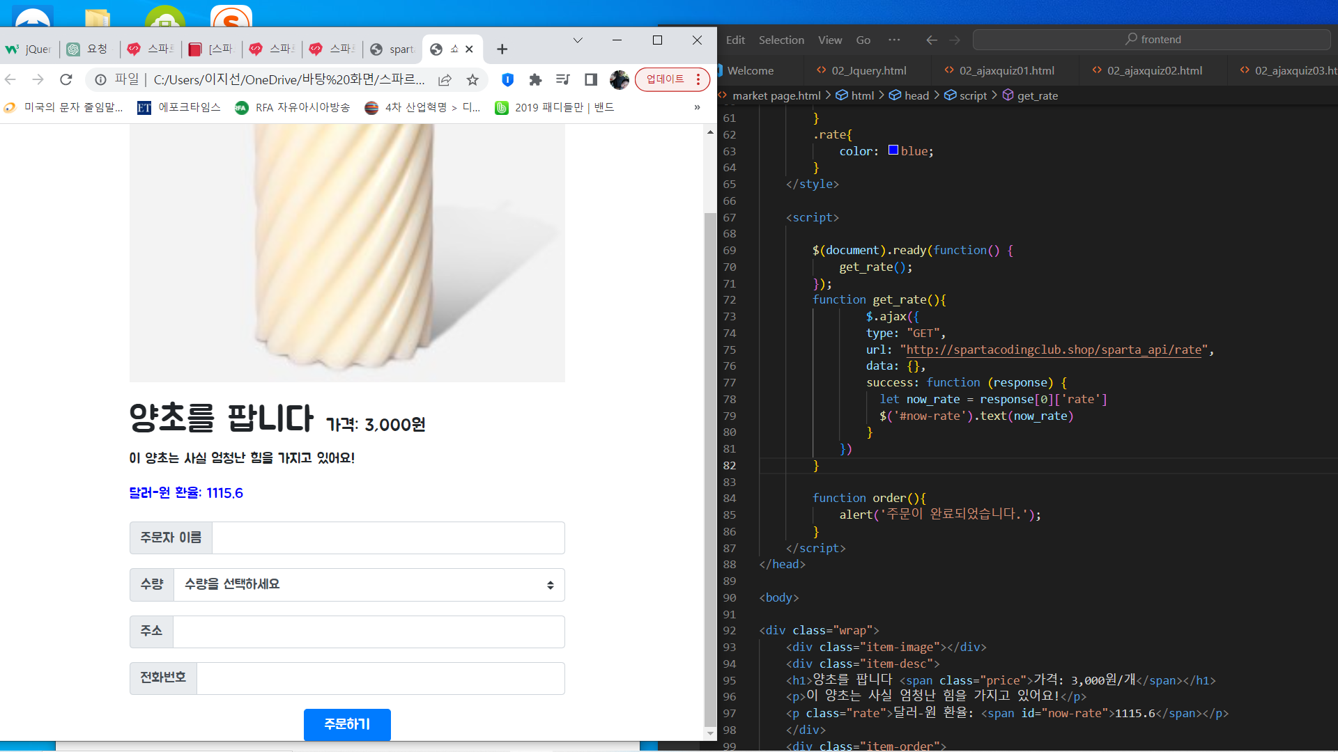Select market page.html breadcrumb
The width and height of the screenshot is (1338, 752).
tap(776, 95)
